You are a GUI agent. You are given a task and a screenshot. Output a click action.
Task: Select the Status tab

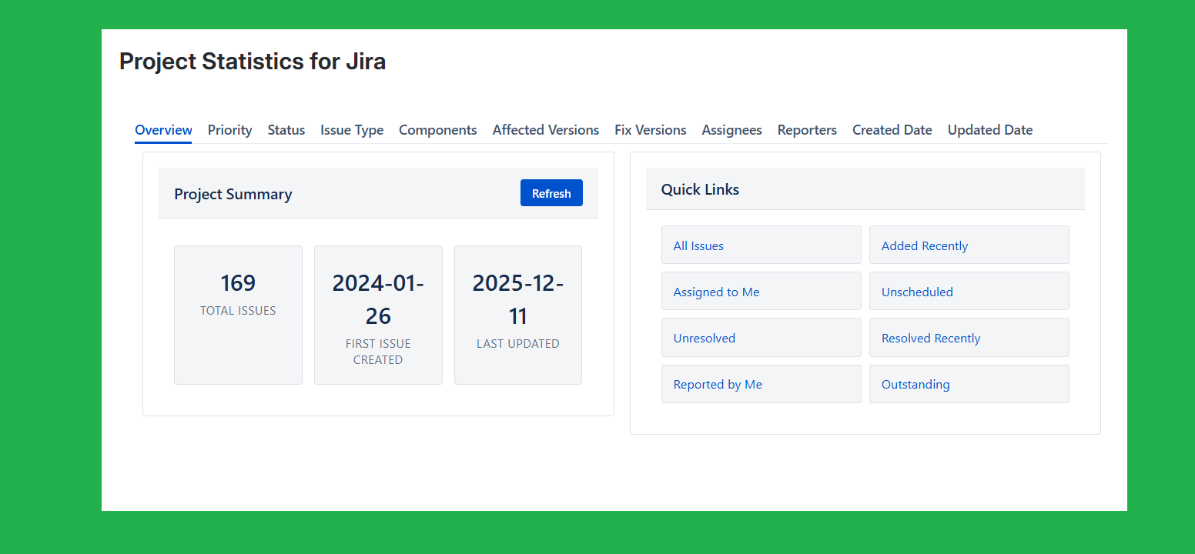point(286,130)
